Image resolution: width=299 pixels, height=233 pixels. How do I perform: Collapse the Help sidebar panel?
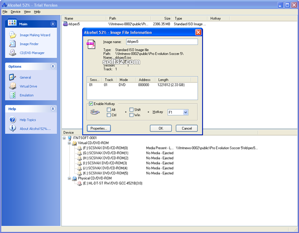53,108
